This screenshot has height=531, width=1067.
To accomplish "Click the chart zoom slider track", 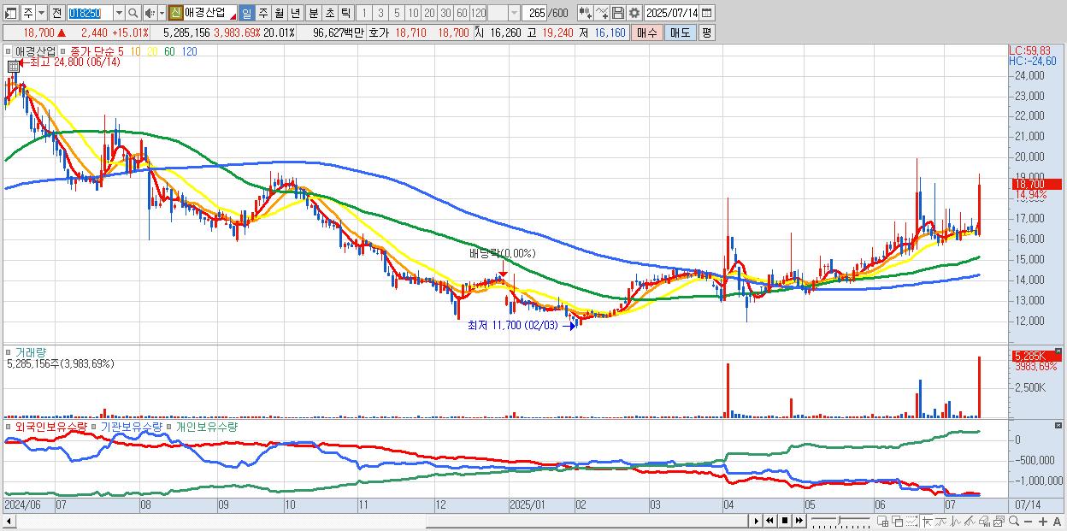I will click(840, 520).
